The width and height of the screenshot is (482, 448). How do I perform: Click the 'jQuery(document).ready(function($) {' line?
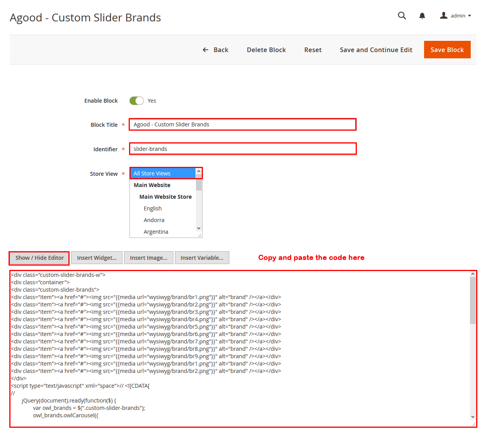[x=69, y=401]
